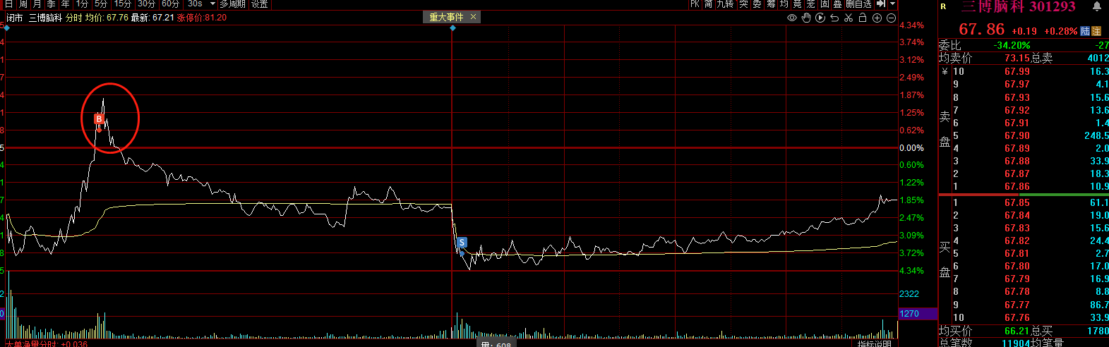Expand the top-right toolbar dropdown arrow
Screen dimensions: 1109x347
click(893, 4)
